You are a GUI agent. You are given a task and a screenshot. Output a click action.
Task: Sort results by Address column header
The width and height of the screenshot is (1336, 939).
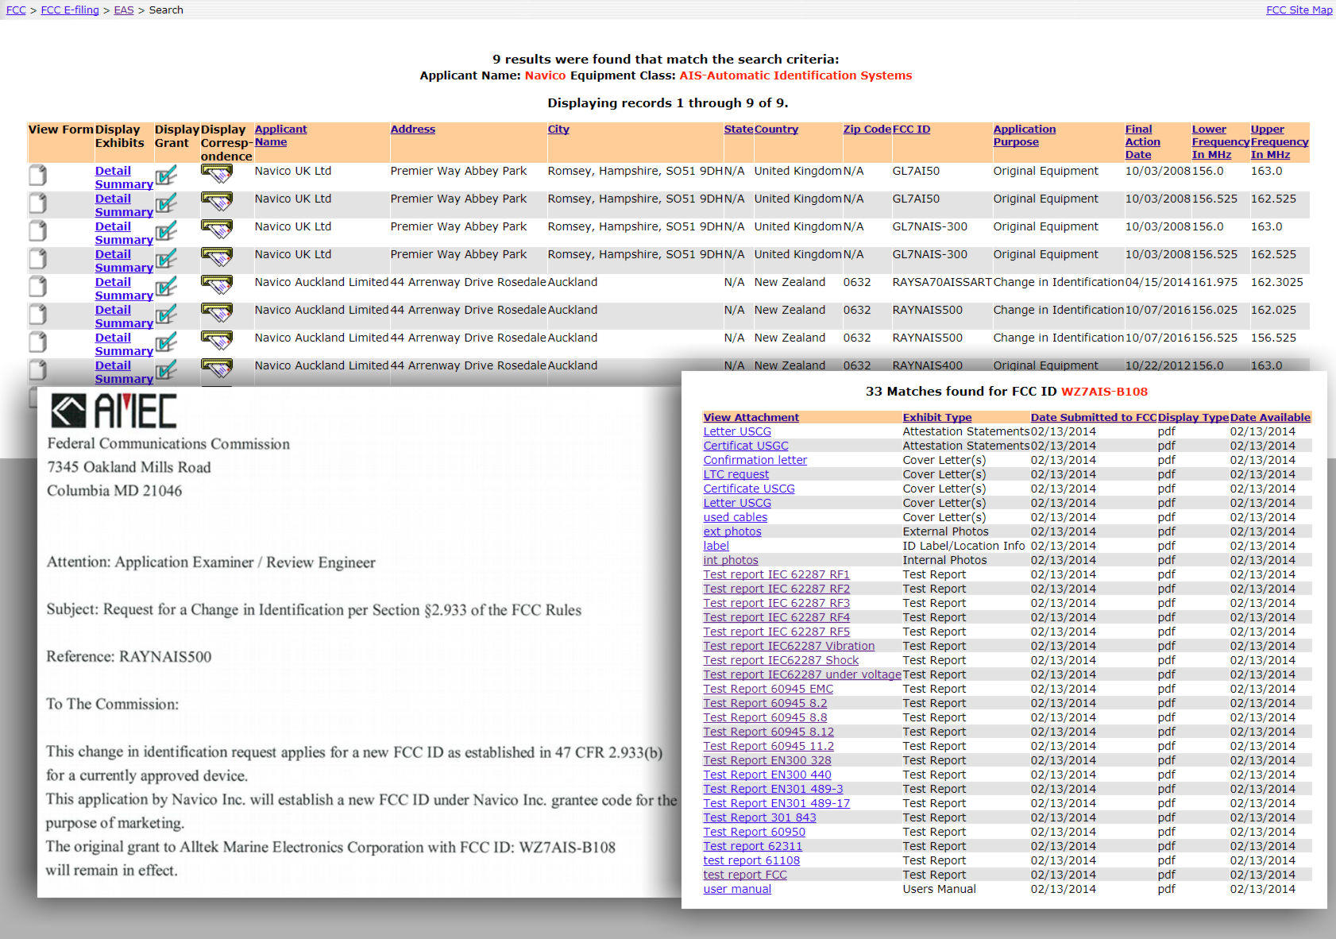point(412,129)
